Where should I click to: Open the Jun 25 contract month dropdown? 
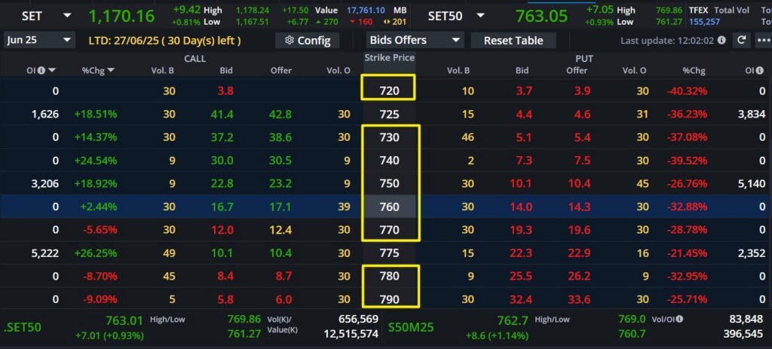click(x=39, y=40)
